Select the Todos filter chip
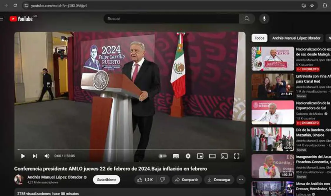Viewport: 331px width, 196px height. [x=259, y=38]
